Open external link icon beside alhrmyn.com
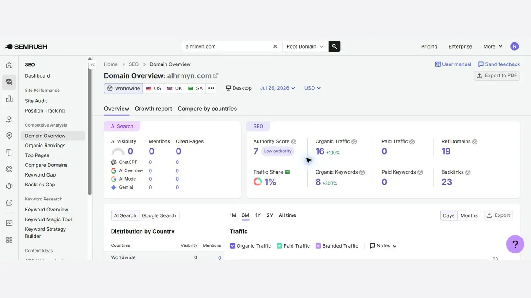531x298 pixels. 216,75
